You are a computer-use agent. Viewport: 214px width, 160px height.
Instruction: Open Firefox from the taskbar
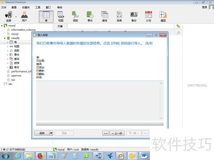[x=41, y=156]
